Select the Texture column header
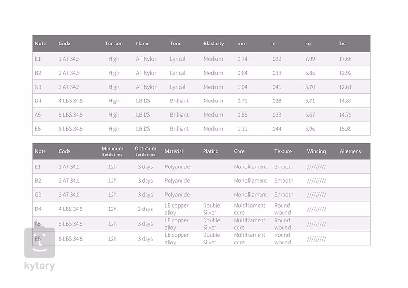408x288 pixels. [283, 151]
